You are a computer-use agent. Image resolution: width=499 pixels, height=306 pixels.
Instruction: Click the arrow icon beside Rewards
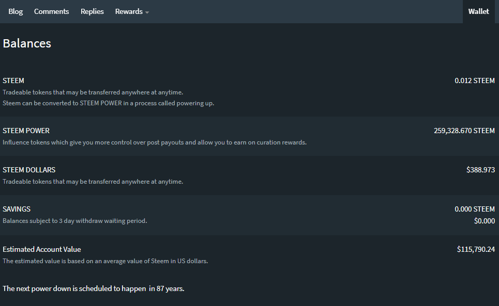click(x=147, y=12)
